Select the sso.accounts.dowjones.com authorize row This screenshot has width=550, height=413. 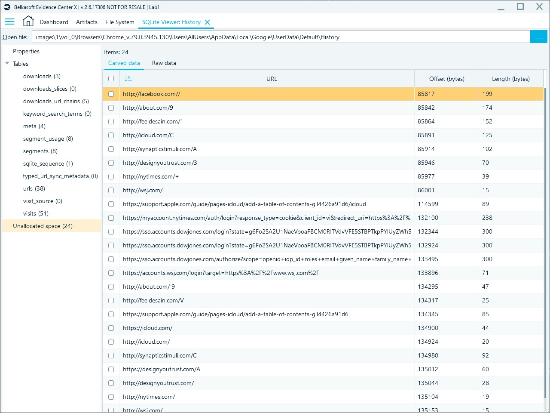323,259
